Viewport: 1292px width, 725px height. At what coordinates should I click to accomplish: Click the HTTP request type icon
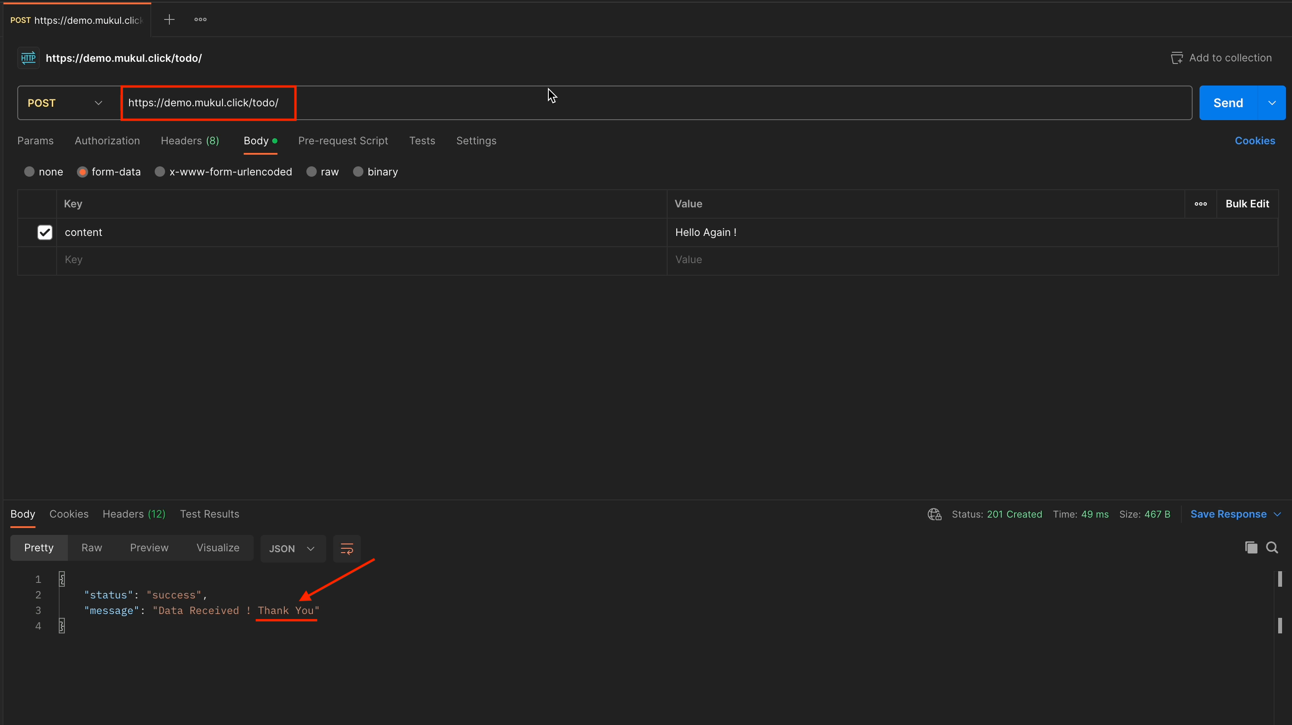point(29,57)
